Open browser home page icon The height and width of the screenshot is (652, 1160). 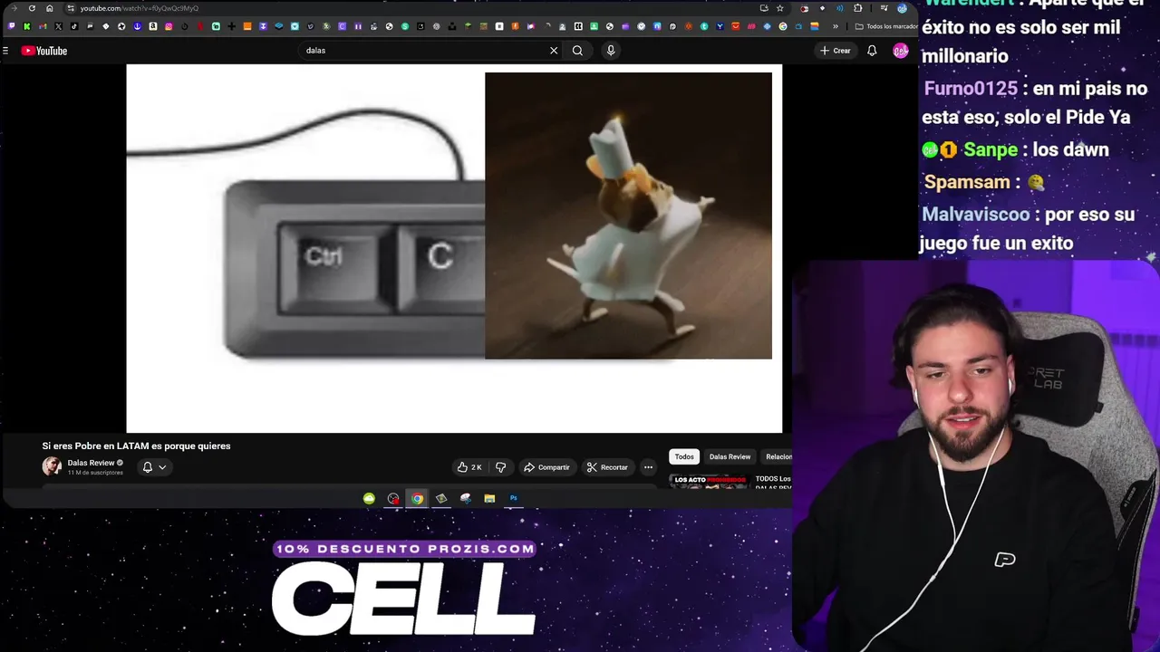(50, 8)
